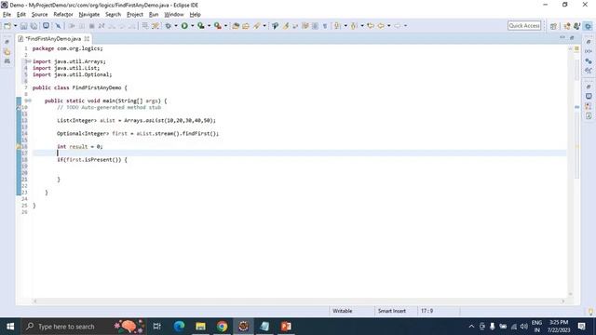Open Google Chrome from the taskbar
The width and height of the screenshot is (596, 335).
222,327
